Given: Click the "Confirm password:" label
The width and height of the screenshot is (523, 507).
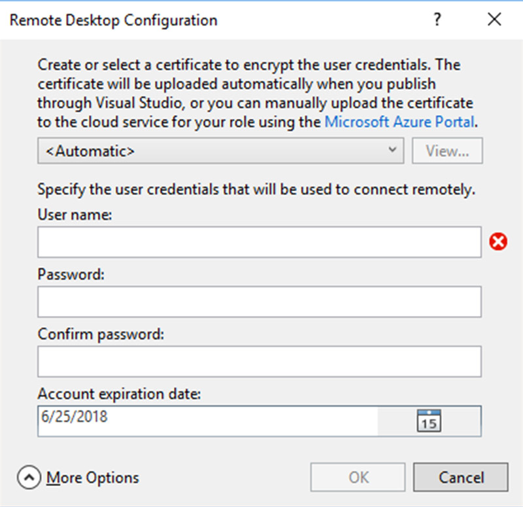Looking at the screenshot, I should pyautogui.click(x=101, y=334).
